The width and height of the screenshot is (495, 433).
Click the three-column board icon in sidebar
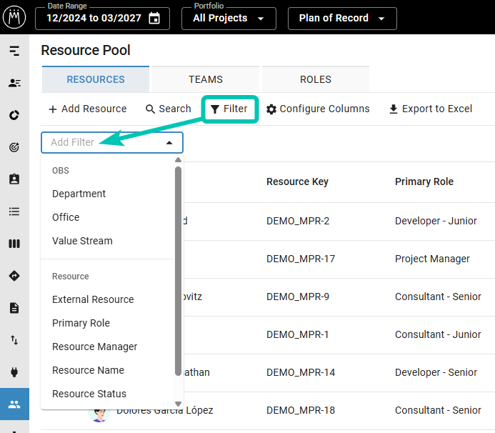(14, 244)
